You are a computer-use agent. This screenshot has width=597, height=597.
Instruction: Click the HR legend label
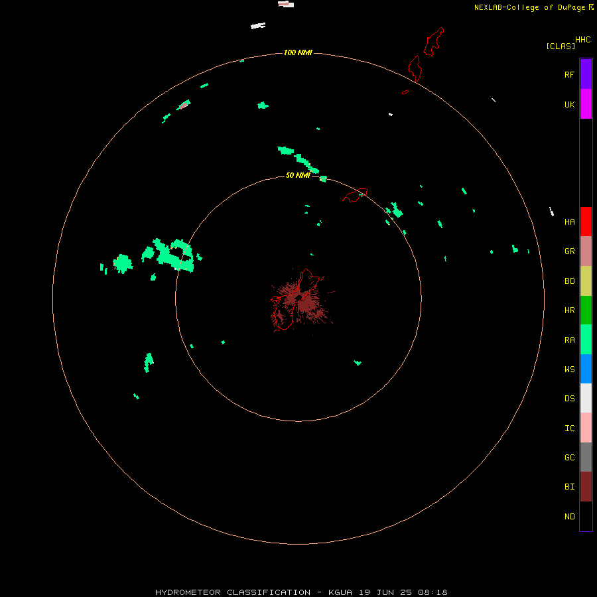pyautogui.click(x=569, y=310)
